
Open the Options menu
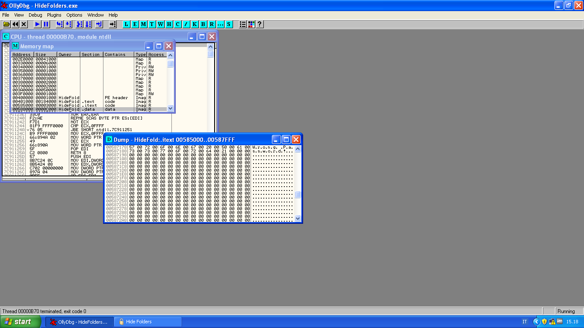tap(74, 15)
